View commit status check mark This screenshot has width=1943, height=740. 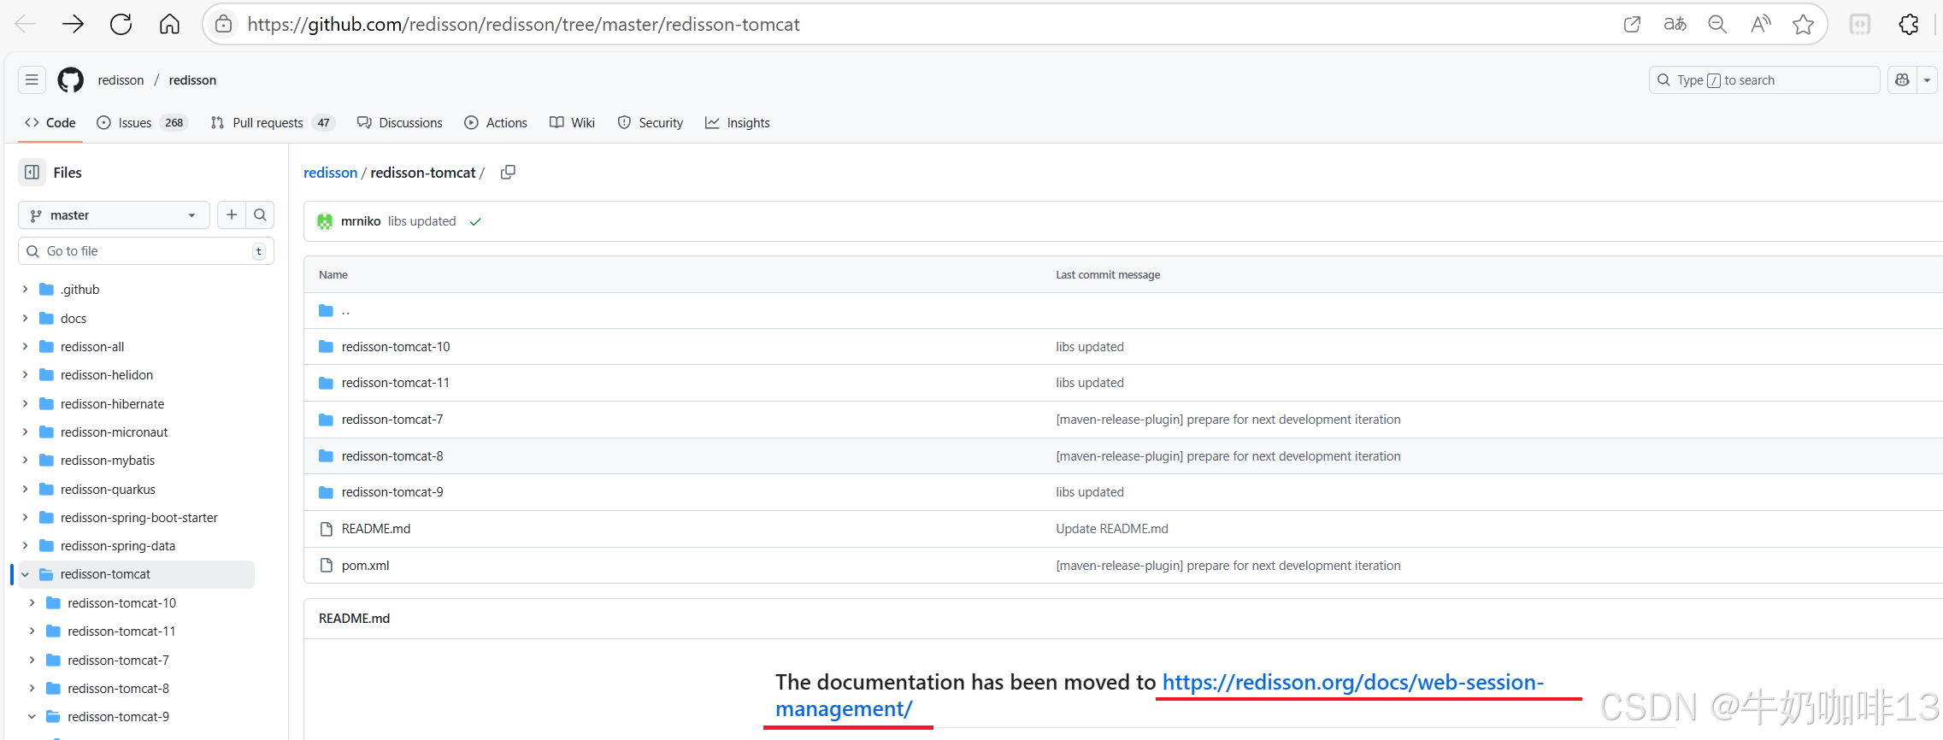(x=475, y=221)
